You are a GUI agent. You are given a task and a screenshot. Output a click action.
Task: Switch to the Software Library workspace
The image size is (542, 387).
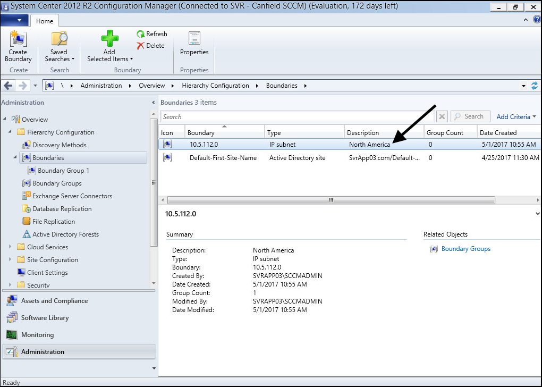pyautogui.click(x=79, y=318)
